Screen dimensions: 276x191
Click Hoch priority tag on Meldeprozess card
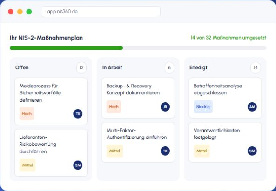27,114
